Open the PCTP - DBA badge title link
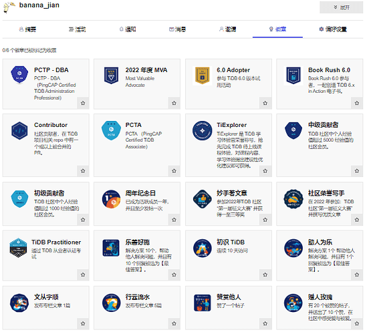The image size is (365, 334). coord(51,70)
